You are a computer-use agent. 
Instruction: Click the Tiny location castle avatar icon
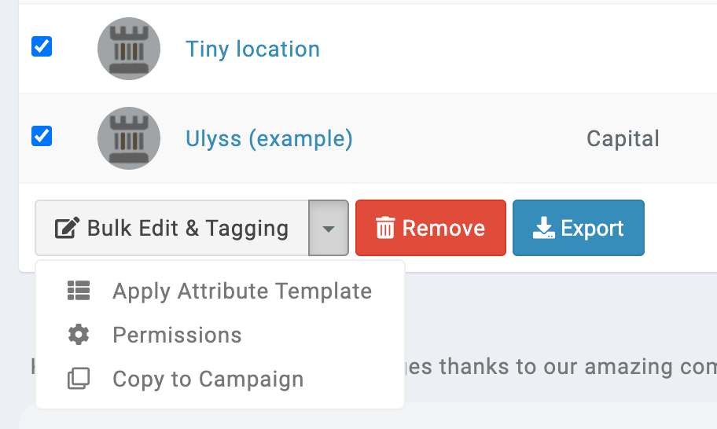[129, 49]
